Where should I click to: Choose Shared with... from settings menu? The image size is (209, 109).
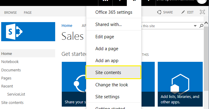pos(114,24)
